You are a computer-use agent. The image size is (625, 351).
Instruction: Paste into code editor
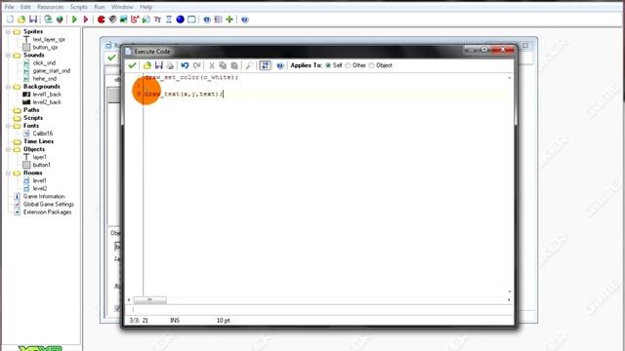(x=234, y=65)
